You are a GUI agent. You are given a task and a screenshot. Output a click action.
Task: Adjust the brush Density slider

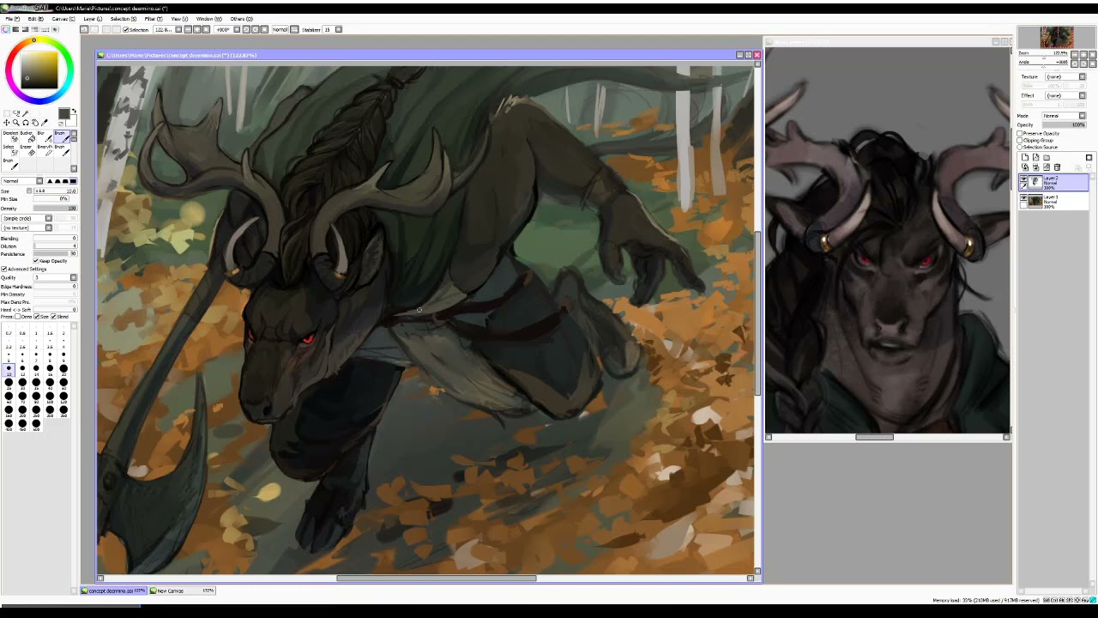tap(55, 209)
